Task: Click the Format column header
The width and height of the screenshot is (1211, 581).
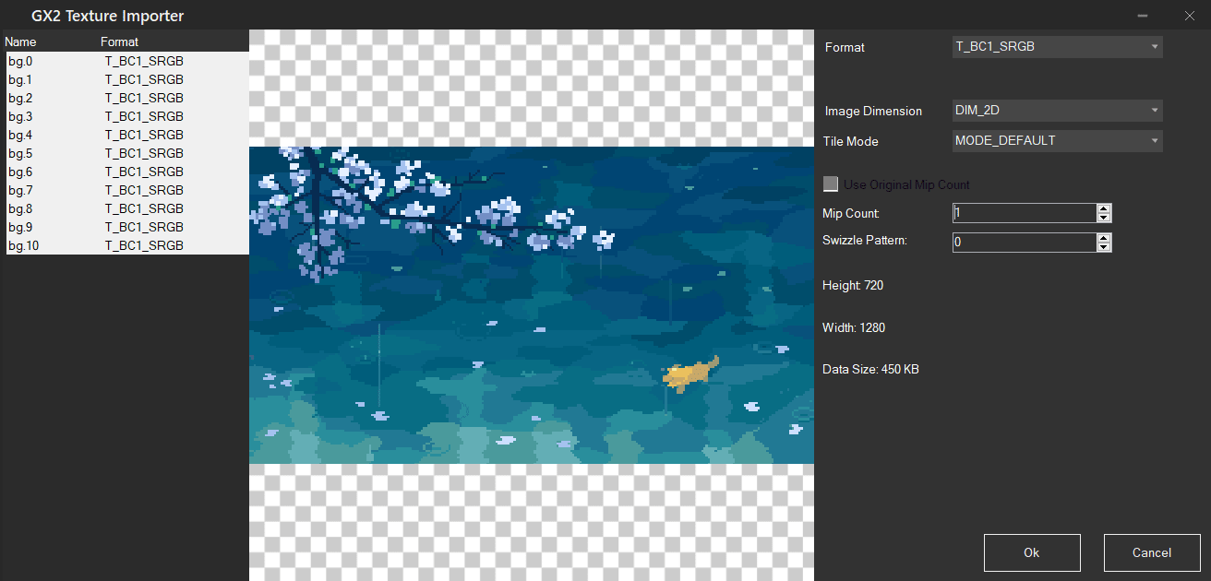Action: (x=120, y=41)
